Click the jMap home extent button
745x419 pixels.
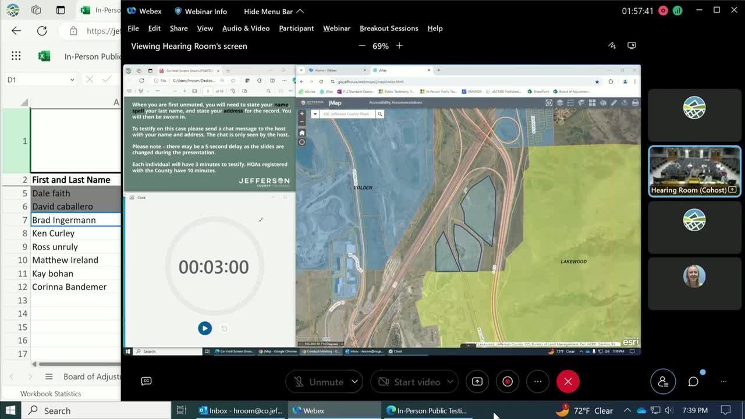pyautogui.click(x=301, y=133)
